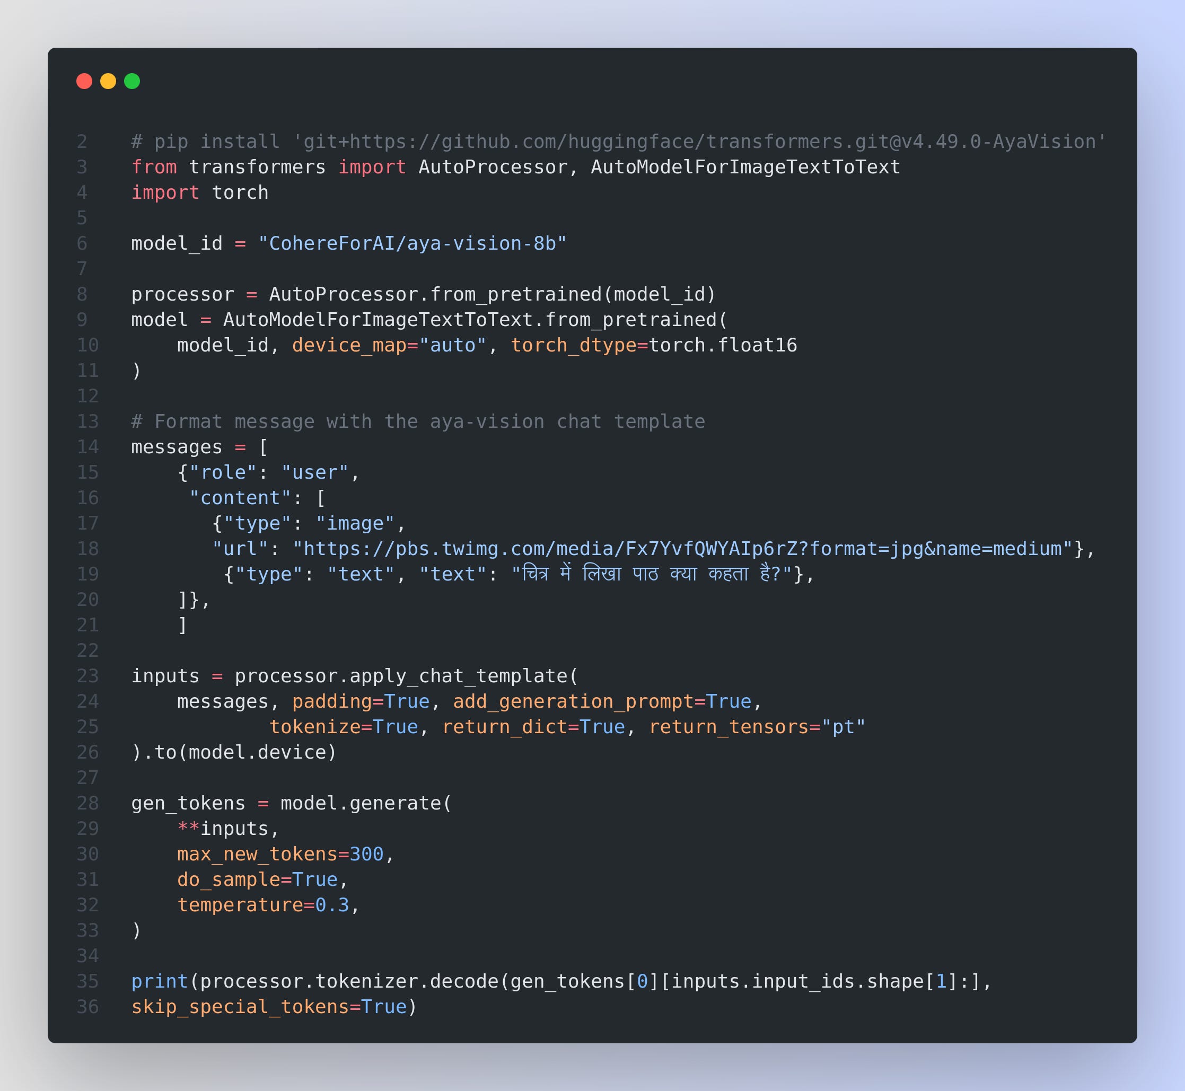
Task: Click the temperature=0.3 argument
Action: (264, 904)
